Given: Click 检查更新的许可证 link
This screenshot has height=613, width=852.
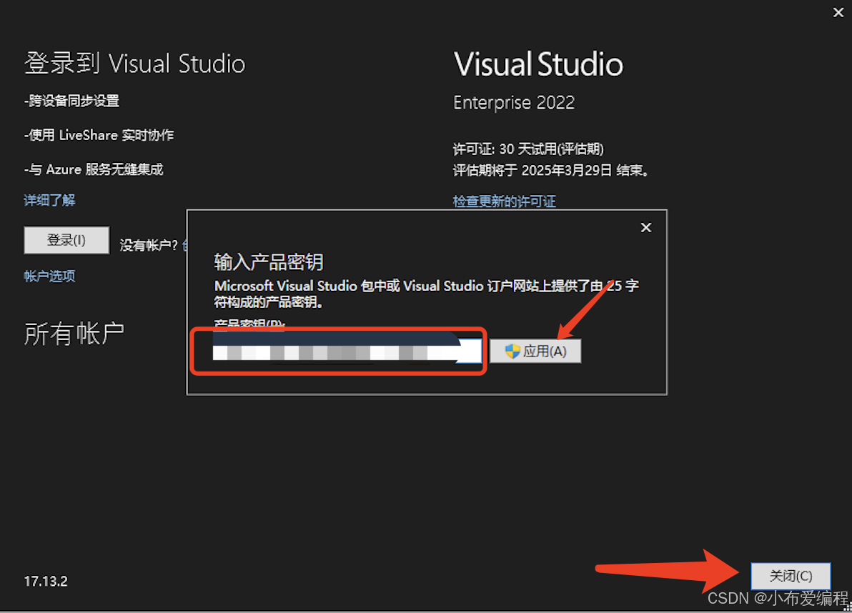Looking at the screenshot, I should coord(504,201).
